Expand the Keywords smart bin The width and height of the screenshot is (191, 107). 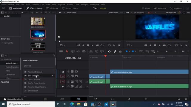click(2, 43)
